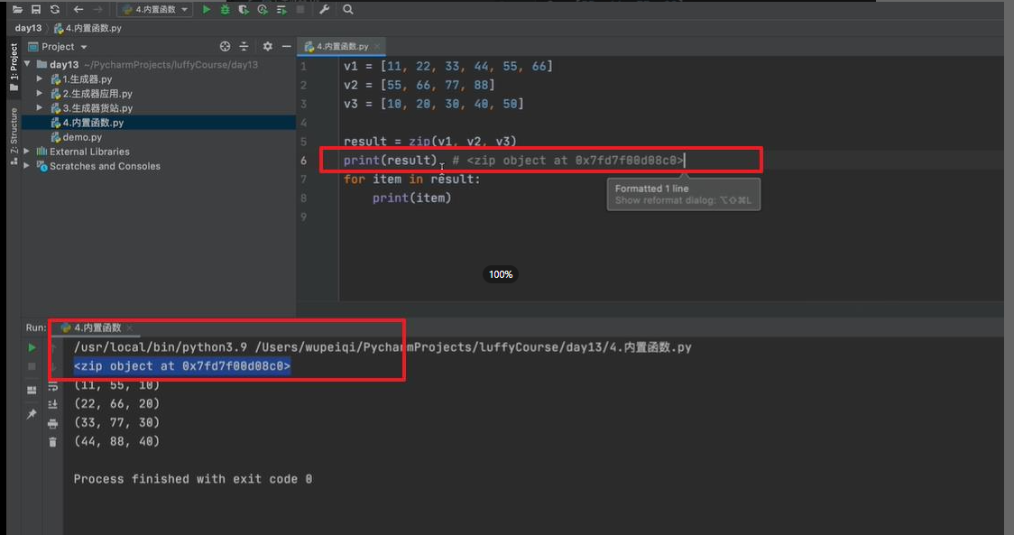This screenshot has width=1014, height=535.
Task: Toggle scroll to end in Run console
Action: coord(53,404)
